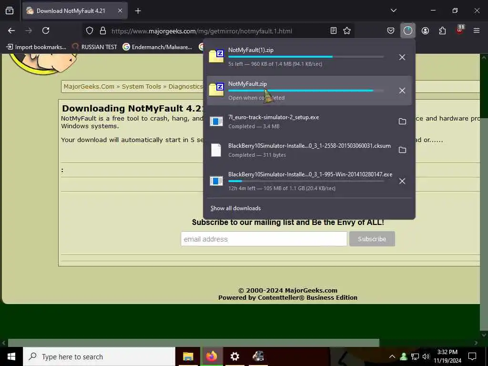Click the NotMyFault.zip progress bar
The image size is (488, 366).
pyautogui.click(x=306, y=91)
